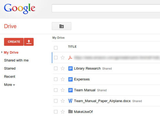Star the PDF file row
The image size is (160, 117).
pyautogui.click(x=63, y=57)
